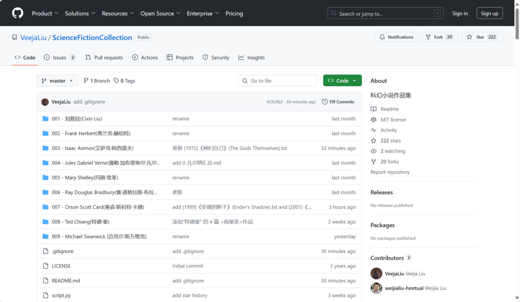Click the fork icon in Fork button
The width and height of the screenshot is (520, 302).
[428, 36]
